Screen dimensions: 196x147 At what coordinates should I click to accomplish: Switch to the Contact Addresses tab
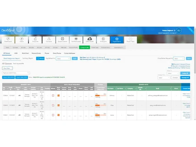tap(69, 53)
